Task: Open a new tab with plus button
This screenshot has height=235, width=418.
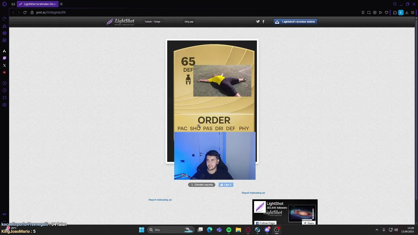Action: [61, 4]
